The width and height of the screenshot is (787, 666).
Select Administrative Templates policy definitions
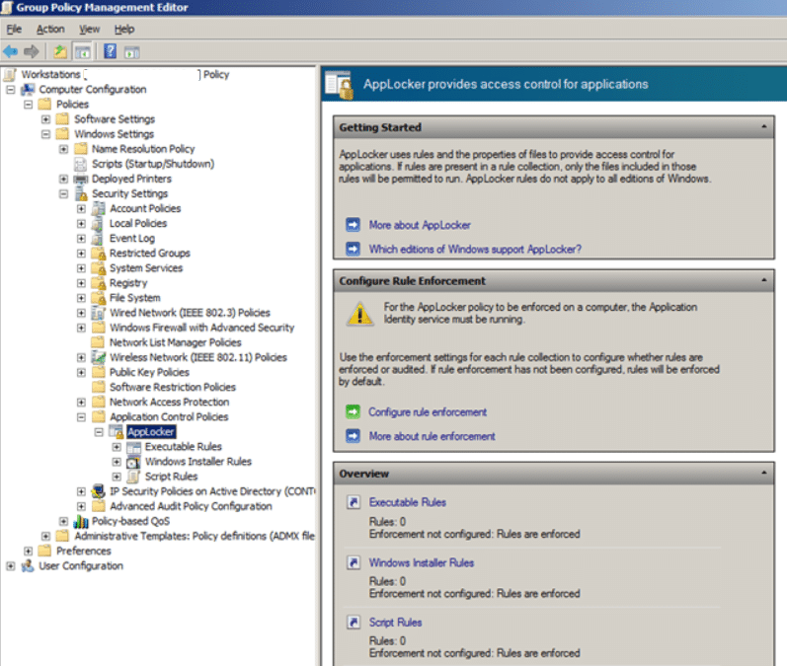click(195, 536)
